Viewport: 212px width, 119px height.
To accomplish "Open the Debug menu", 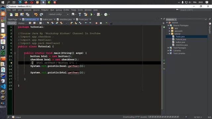I will tap(59, 10).
